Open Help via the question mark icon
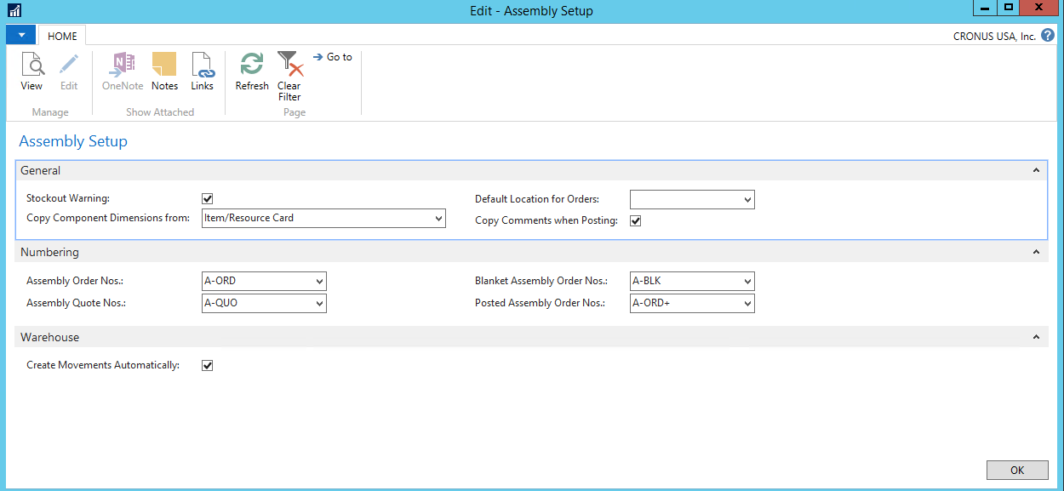Screen dimensions: 1064x491 (x=1047, y=35)
